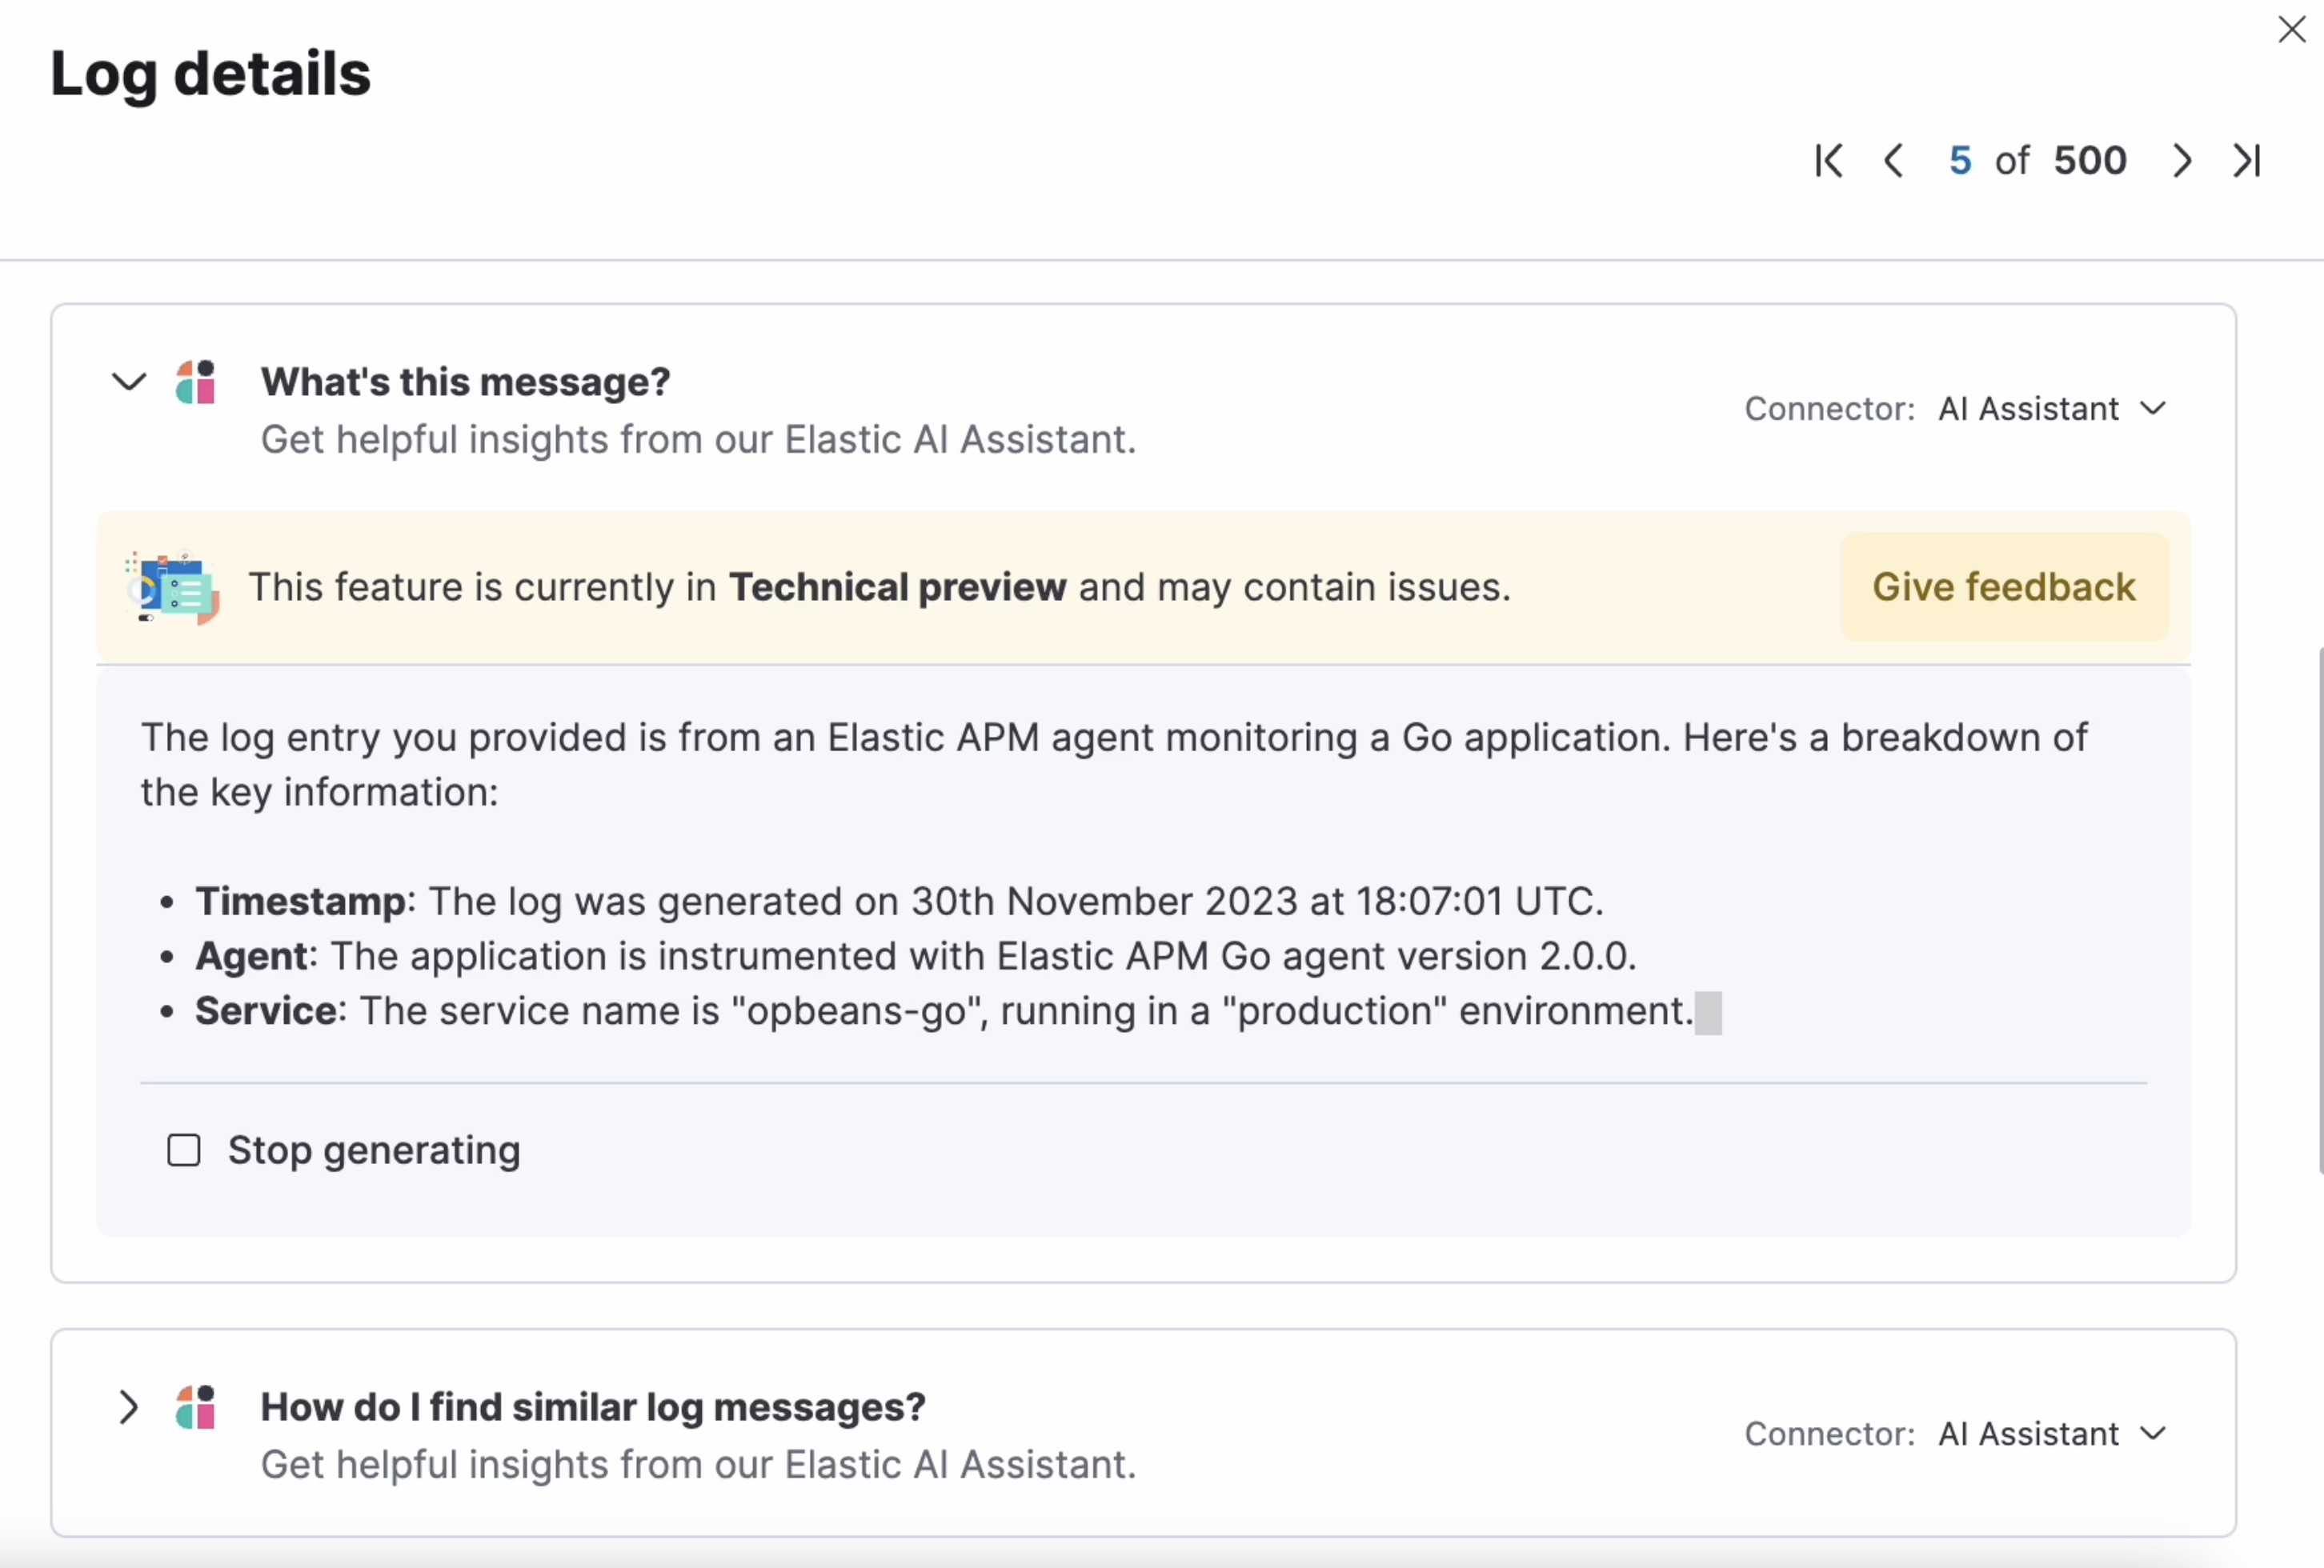Jump to the last log entry
This screenshot has width=2324, height=1568.
(x=2247, y=161)
